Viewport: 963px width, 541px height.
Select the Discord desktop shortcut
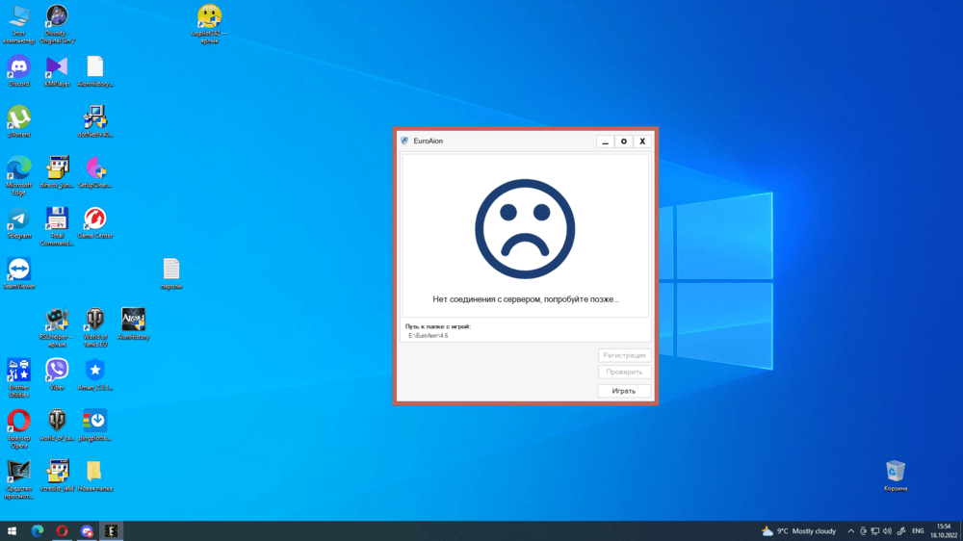tap(19, 67)
